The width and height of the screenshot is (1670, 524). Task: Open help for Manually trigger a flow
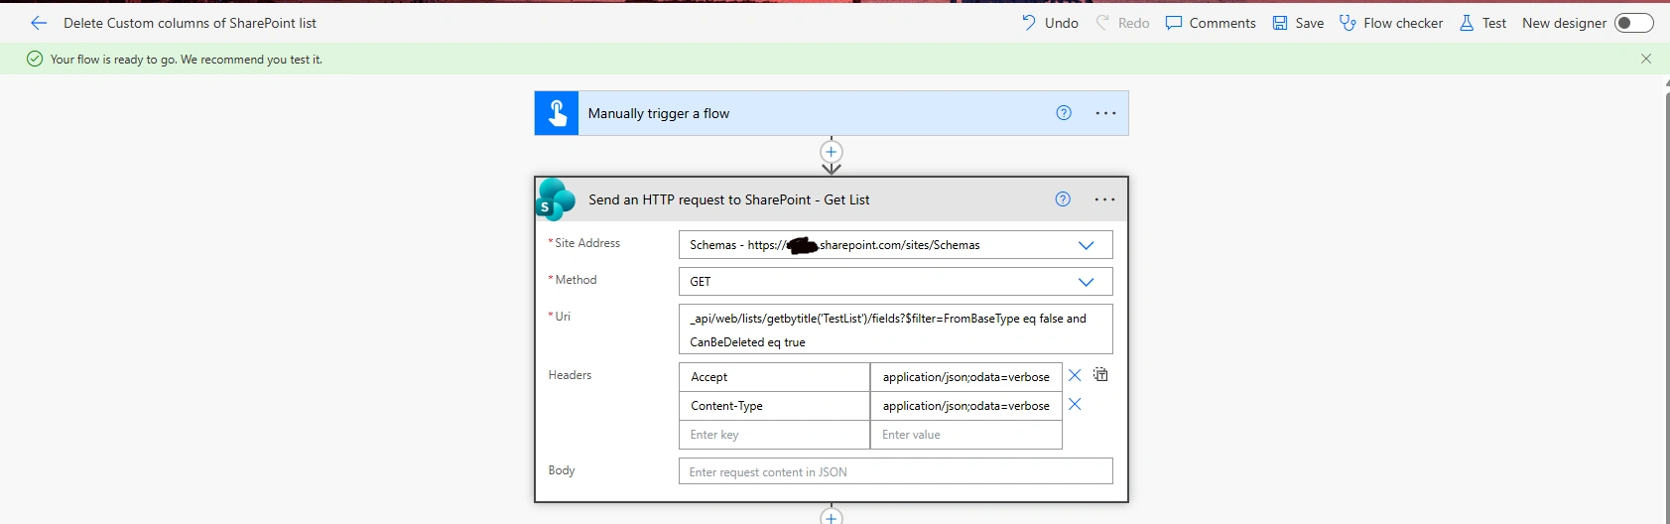pyautogui.click(x=1064, y=113)
